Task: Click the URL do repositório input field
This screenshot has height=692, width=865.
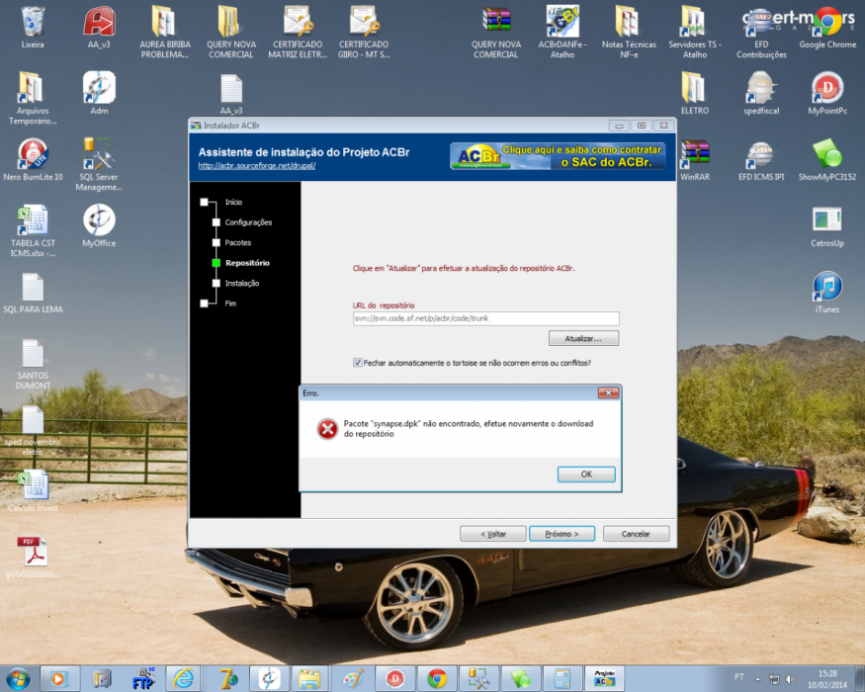Action: [x=485, y=318]
